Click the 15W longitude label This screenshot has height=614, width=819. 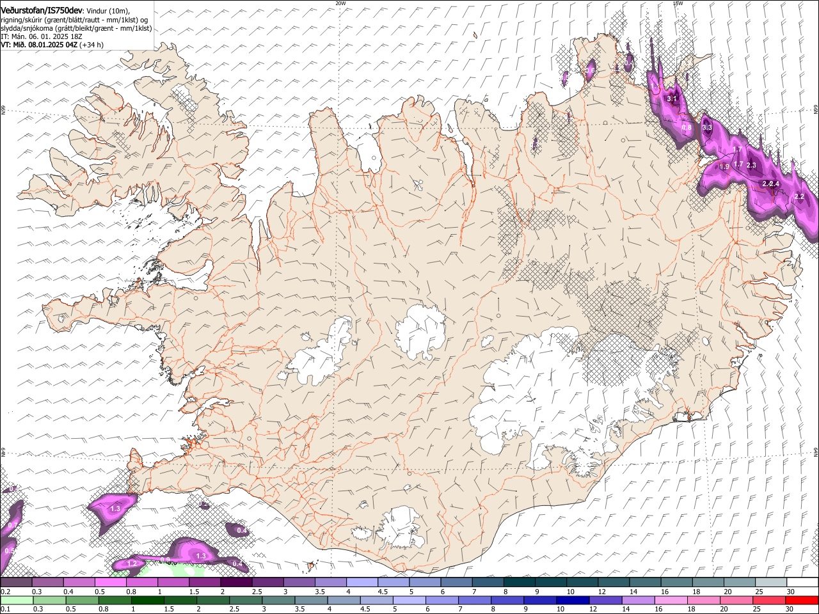tap(677, 3)
